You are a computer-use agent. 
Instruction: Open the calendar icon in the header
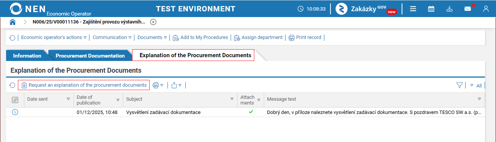431,9
